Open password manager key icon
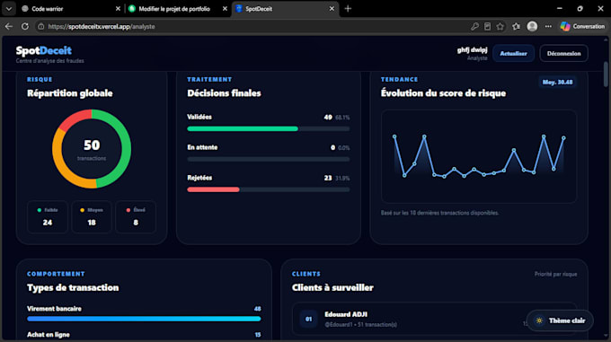The width and height of the screenshot is (611, 342). click(x=474, y=26)
